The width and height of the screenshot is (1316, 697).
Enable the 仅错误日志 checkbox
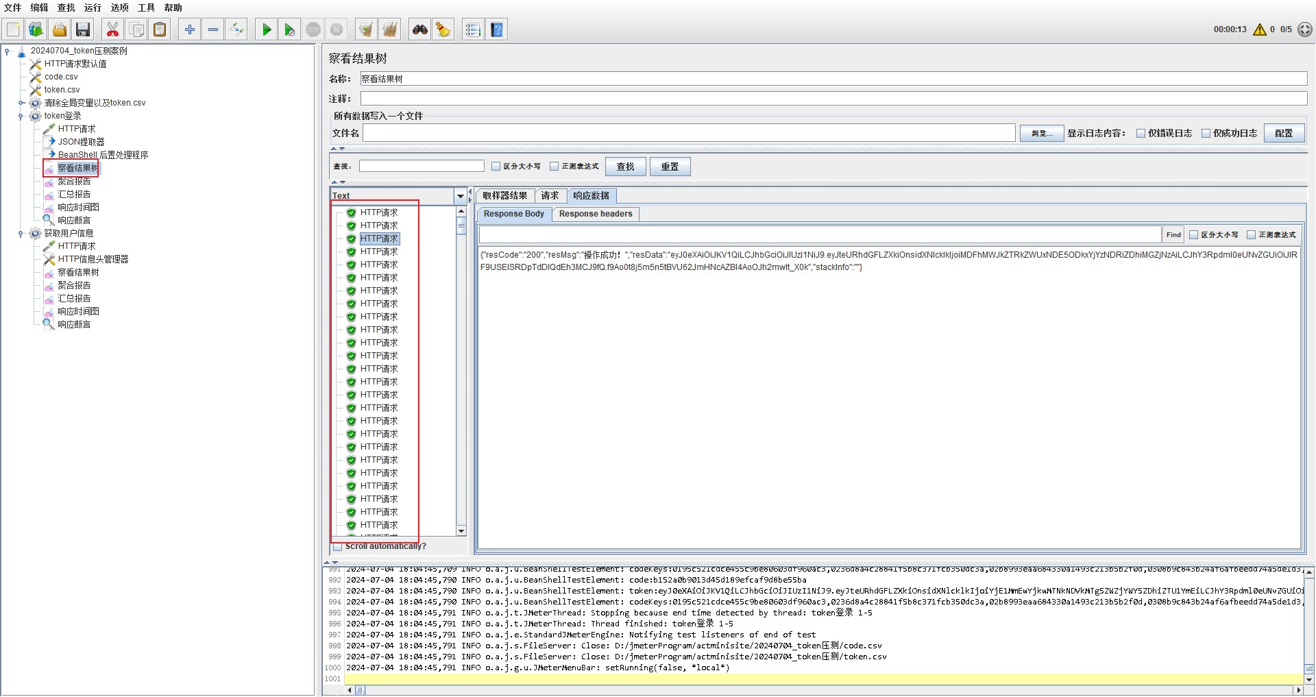[1141, 134]
